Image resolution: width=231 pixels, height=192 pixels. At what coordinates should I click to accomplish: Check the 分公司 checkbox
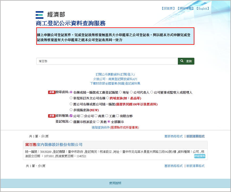point(82,116)
